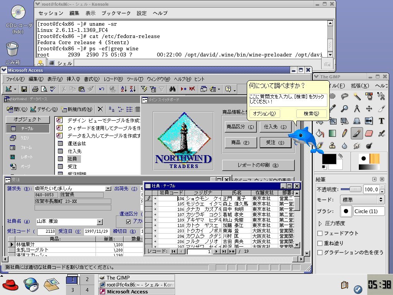
Task: Click the assistant question text box
Action: coord(288,99)
